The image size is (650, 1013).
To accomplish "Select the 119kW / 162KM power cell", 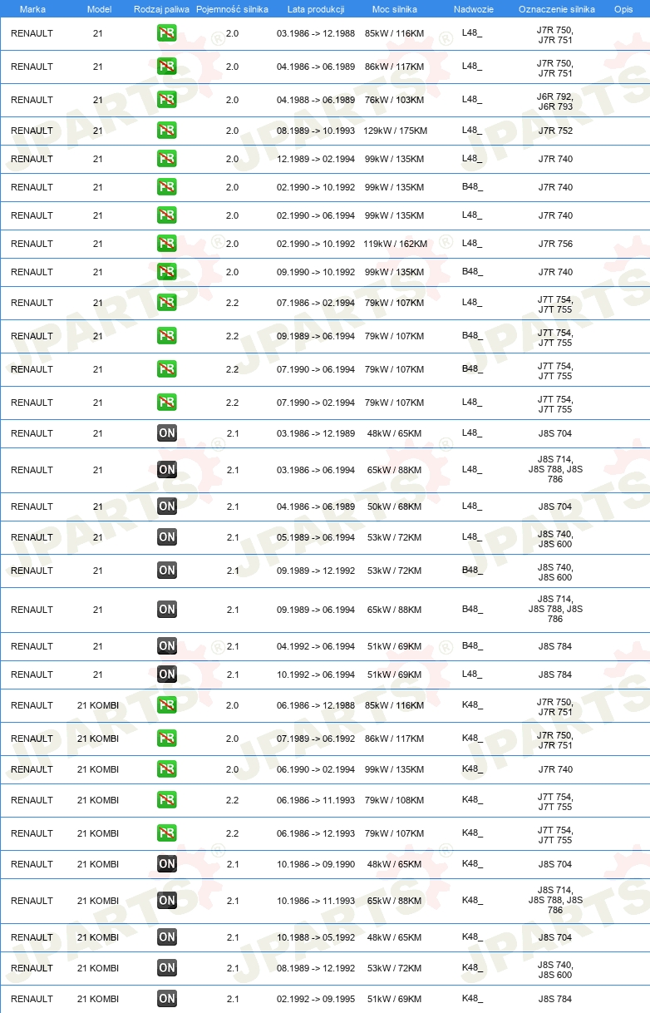I will click(395, 244).
